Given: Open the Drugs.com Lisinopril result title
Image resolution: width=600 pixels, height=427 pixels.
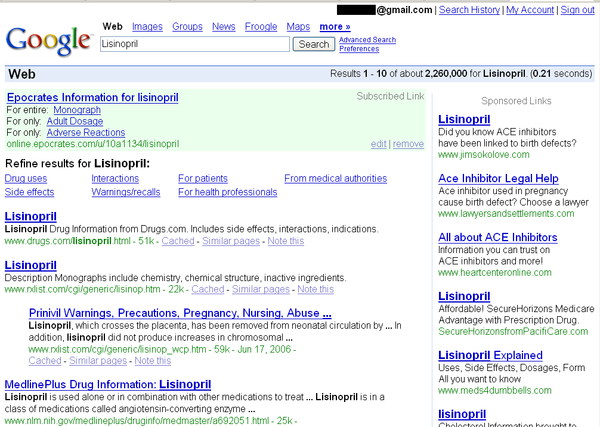Looking at the screenshot, I should point(30,216).
